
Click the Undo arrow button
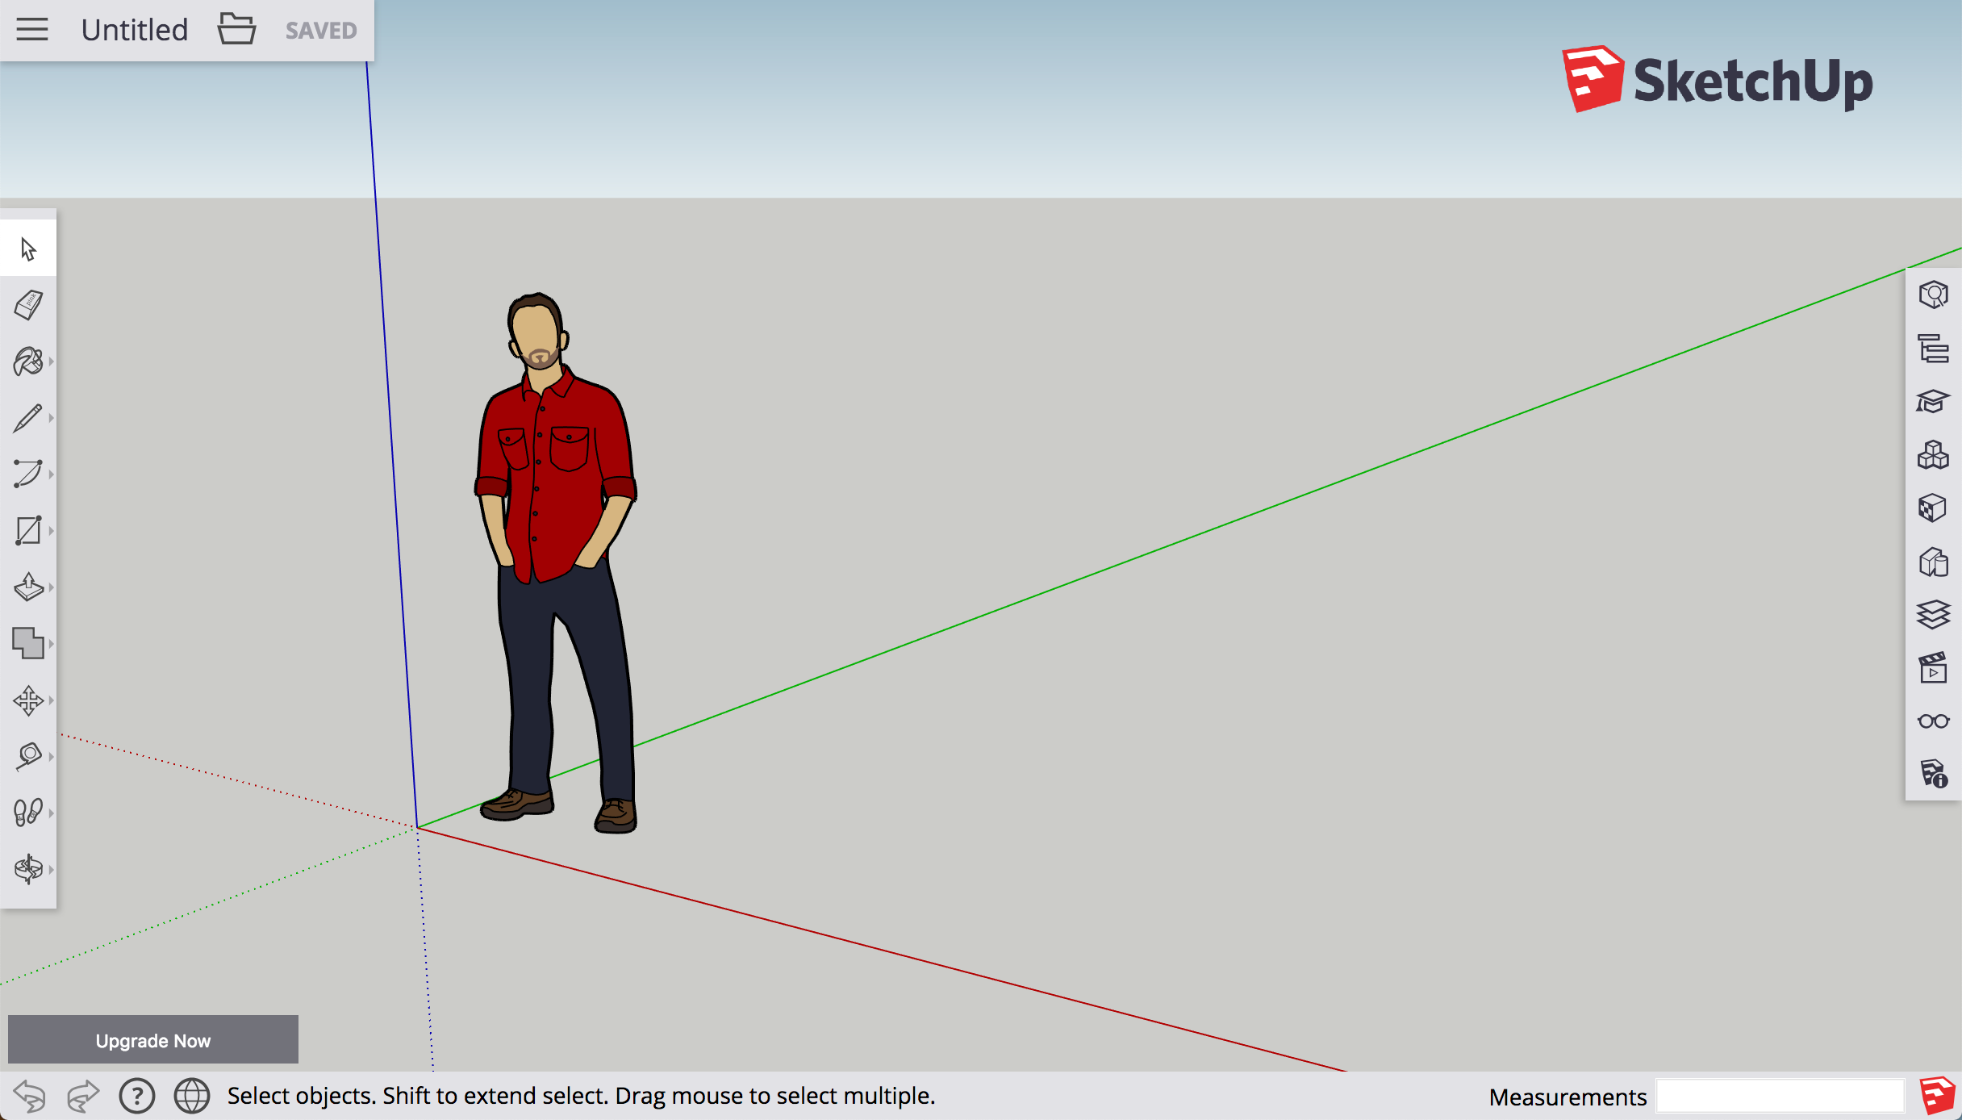pos(28,1093)
